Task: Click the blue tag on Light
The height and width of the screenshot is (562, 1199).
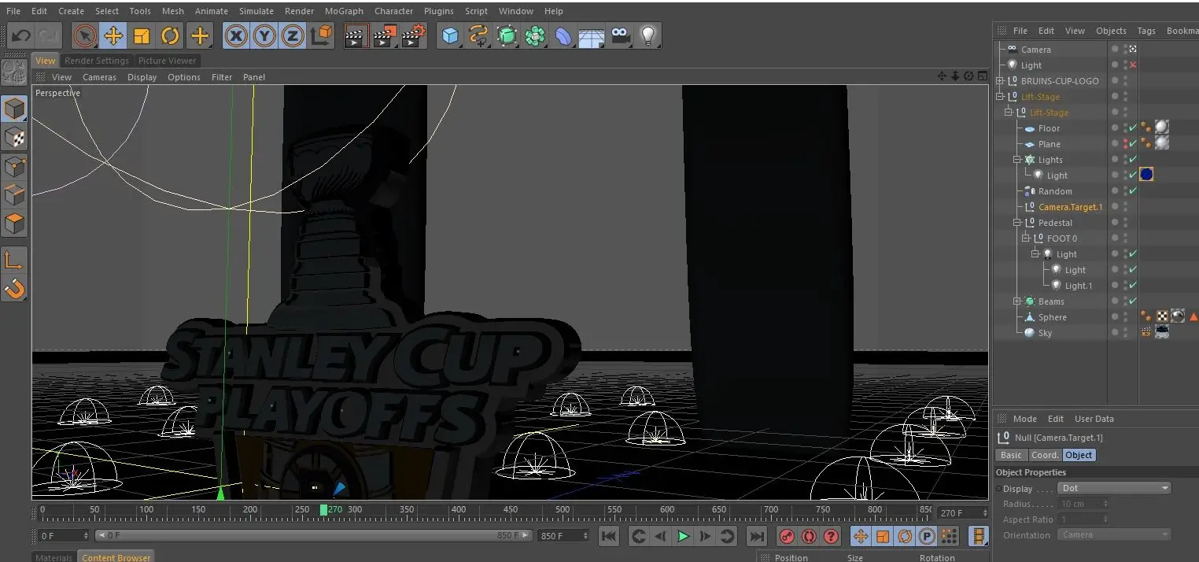Action: [x=1146, y=175]
